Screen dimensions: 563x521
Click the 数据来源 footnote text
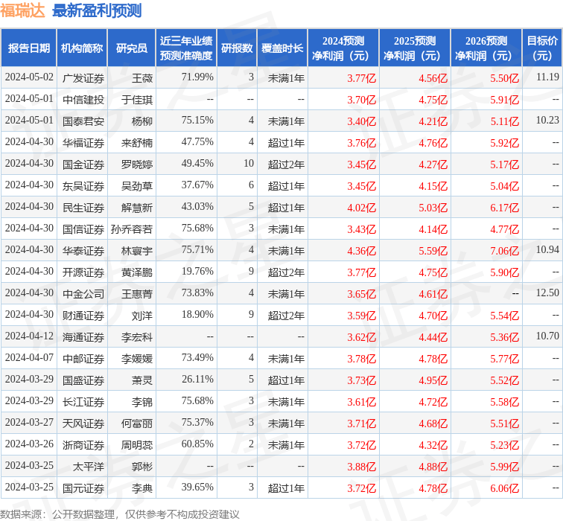pyautogui.click(x=120, y=514)
